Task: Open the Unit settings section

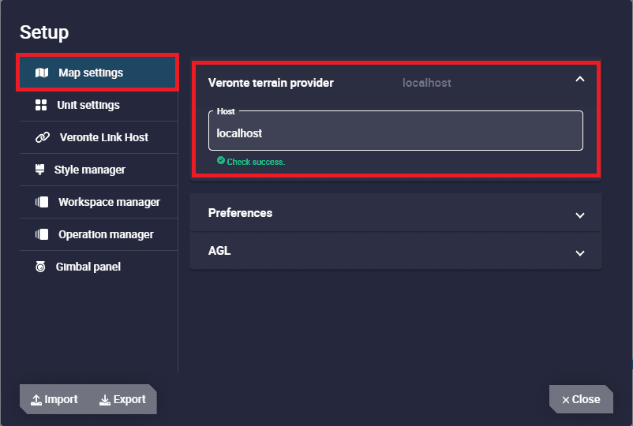Action: click(99, 105)
